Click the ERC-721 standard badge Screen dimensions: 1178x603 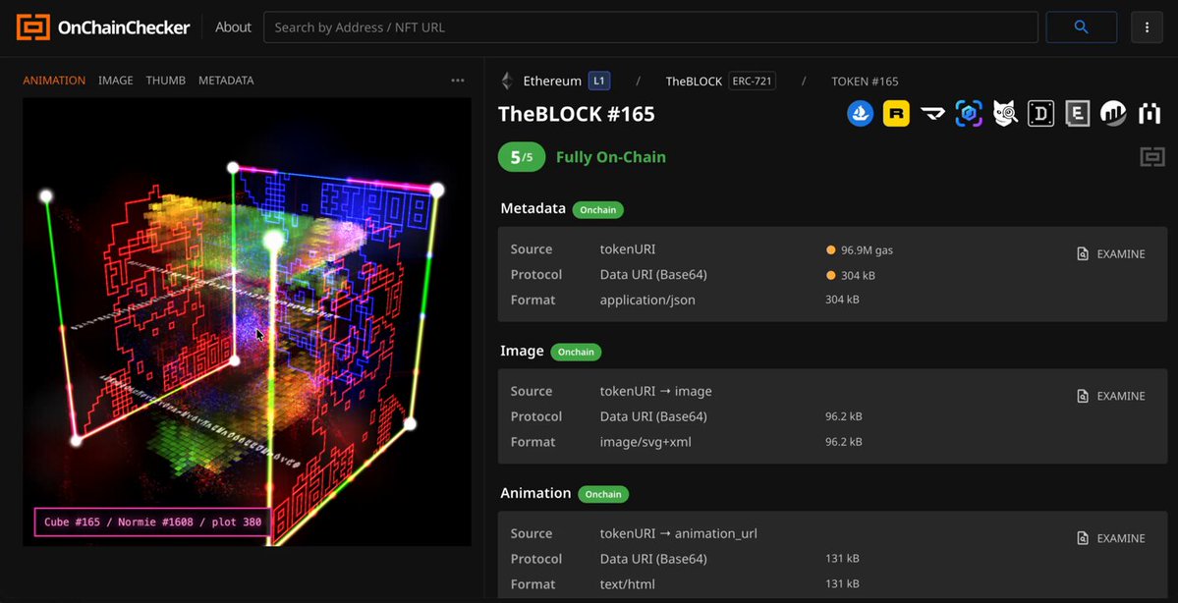click(752, 82)
